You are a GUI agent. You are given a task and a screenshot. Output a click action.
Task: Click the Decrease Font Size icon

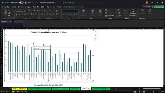[37, 11]
